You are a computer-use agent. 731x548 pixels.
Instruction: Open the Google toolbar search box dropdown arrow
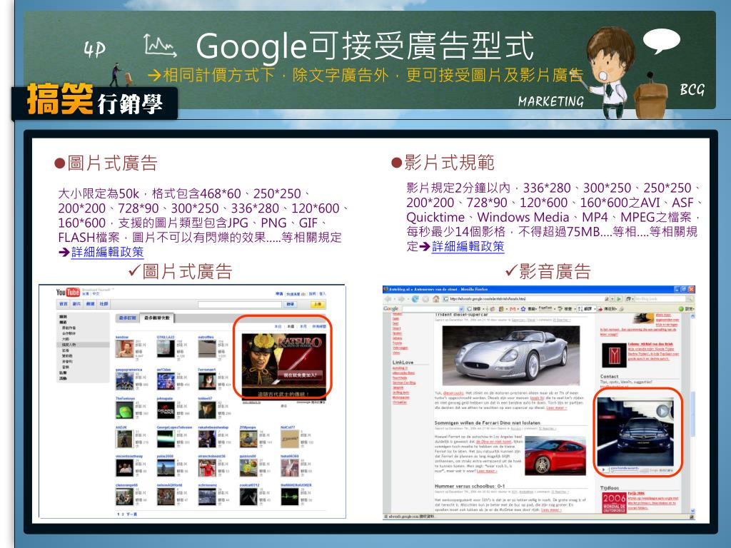tap(462, 309)
